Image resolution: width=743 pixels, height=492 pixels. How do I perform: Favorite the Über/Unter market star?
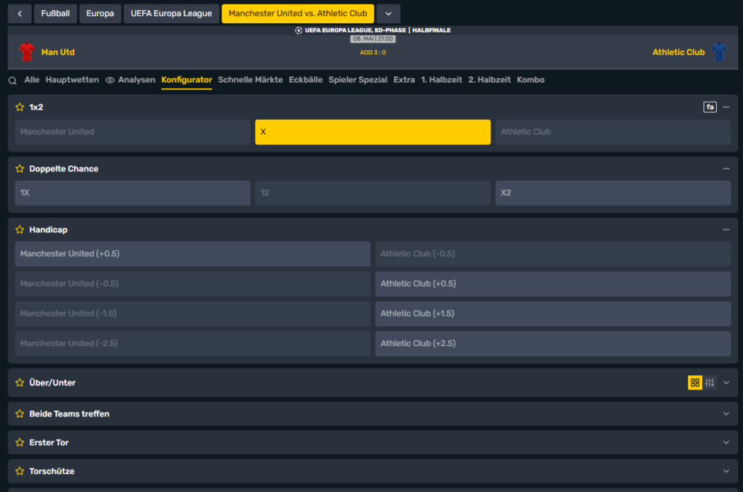click(20, 382)
